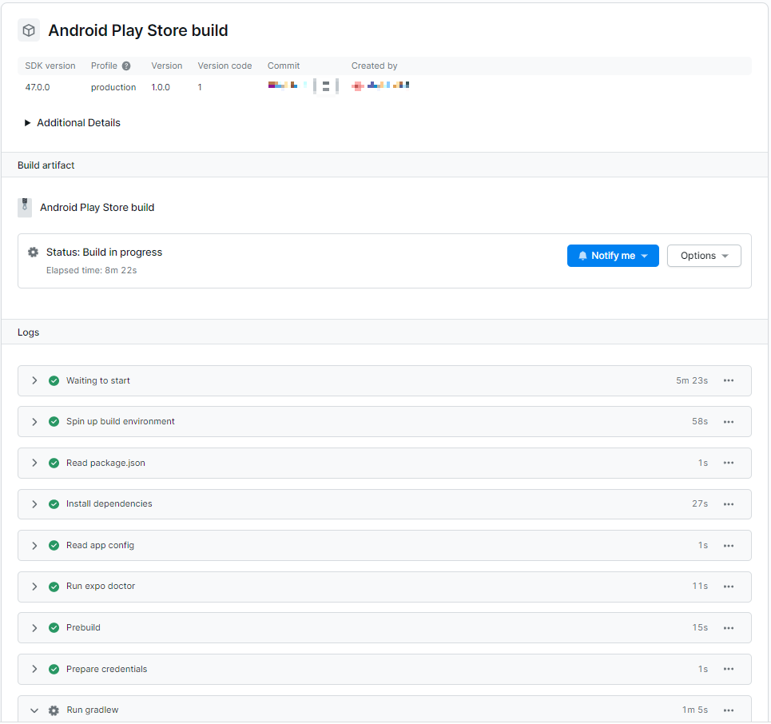The height and width of the screenshot is (724, 771).
Task: Open the Profile help question-mark icon
Action: (x=126, y=66)
